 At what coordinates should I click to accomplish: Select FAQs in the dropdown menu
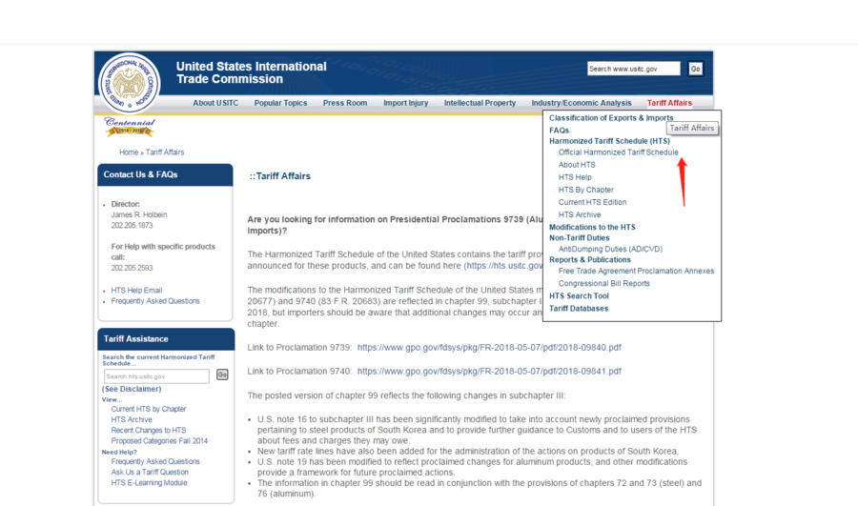pyautogui.click(x=560, y=131)
